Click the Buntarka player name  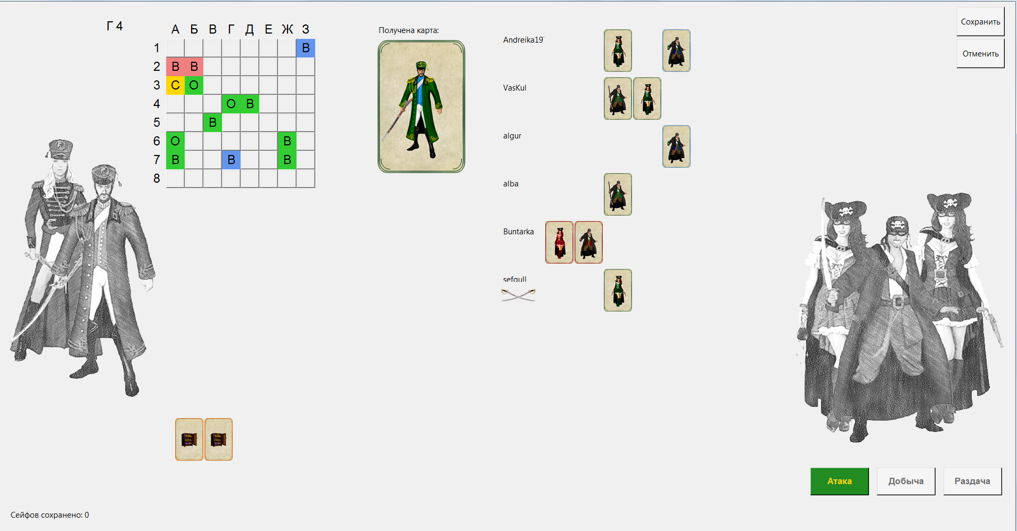[x=518, y=232]
